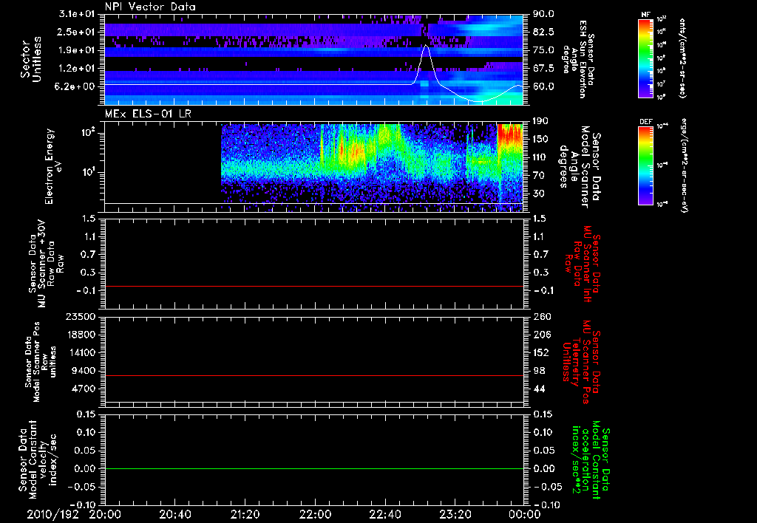Click the 'ESH Sun Elevation Angle' axis label

coord(579,59)
